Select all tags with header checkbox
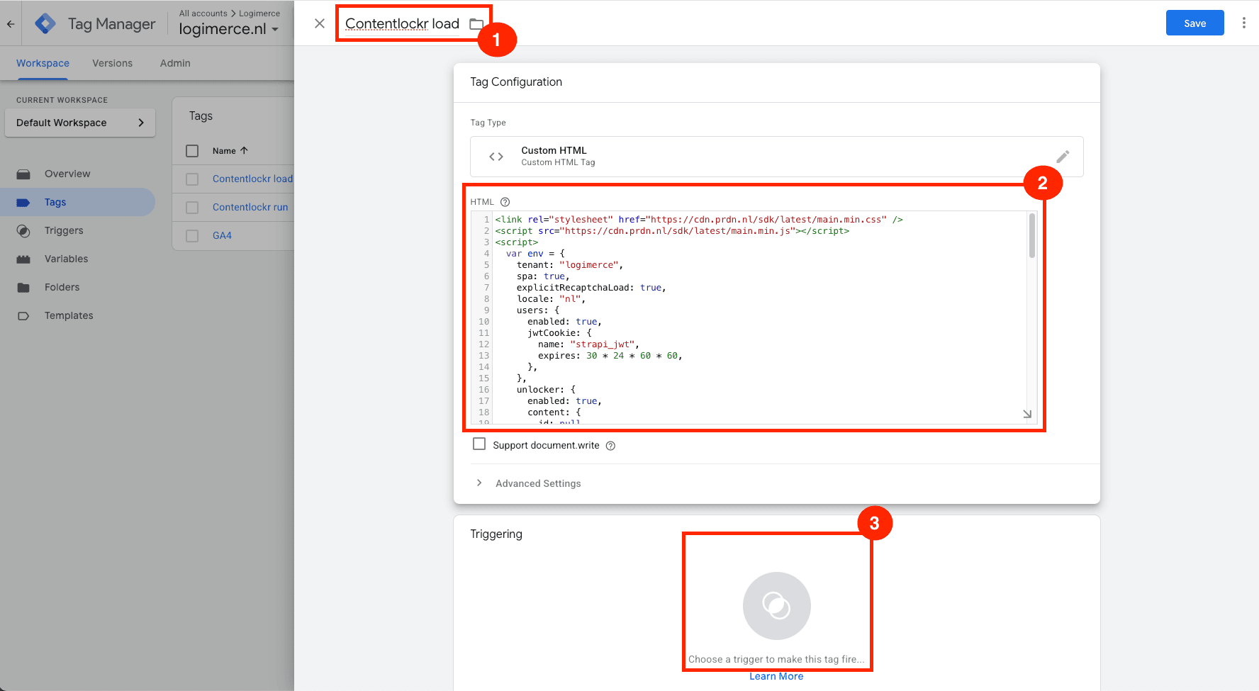The width and height of the screenshot is (1259, 691). (191, 150)
